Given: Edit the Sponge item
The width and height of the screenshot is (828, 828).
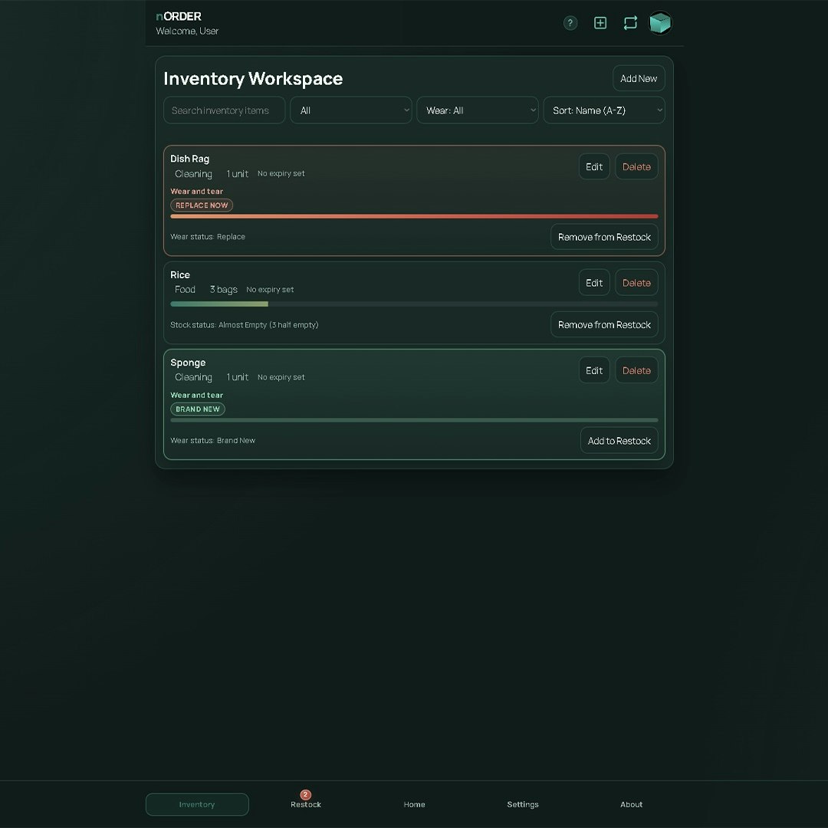Looking at the screenshot, I should 594,371.
